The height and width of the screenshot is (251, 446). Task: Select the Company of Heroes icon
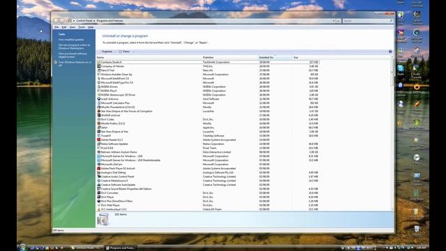[x=99, y=66]
